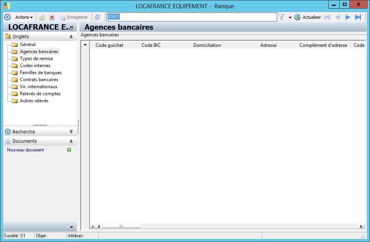Click the vertical panel splitter handle
This screenshot has height=242, width=370.
click(x=78, y=127)
